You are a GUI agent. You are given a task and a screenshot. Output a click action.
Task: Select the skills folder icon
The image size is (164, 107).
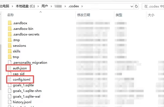click(10, 51)
